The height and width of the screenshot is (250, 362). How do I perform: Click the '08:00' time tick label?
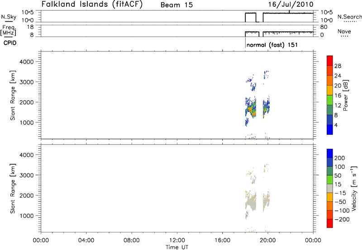coord(132,241)
